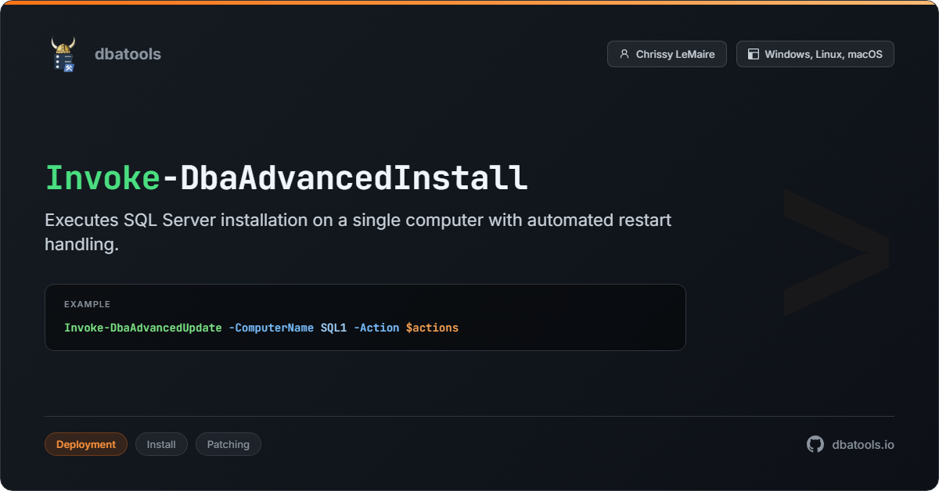This screenshot has width=939, height=491.
Task: Click the -ComputerName parameter in code
Action: (272, 328)
